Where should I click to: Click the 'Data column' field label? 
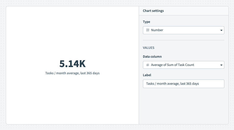[x=152, y=57]
